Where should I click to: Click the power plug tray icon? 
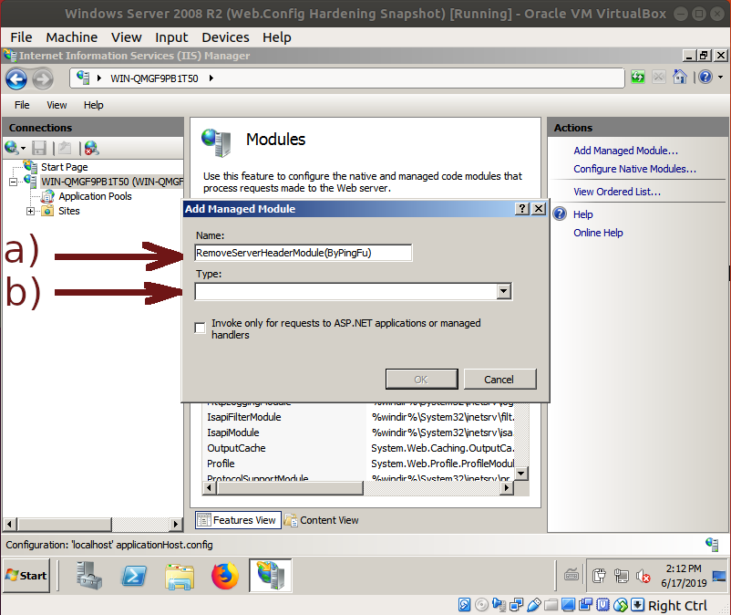pyautogui.click(x=599, y=577)
